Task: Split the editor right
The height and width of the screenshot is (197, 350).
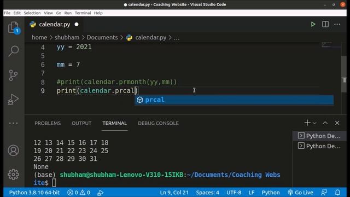Action: point(325,24)
